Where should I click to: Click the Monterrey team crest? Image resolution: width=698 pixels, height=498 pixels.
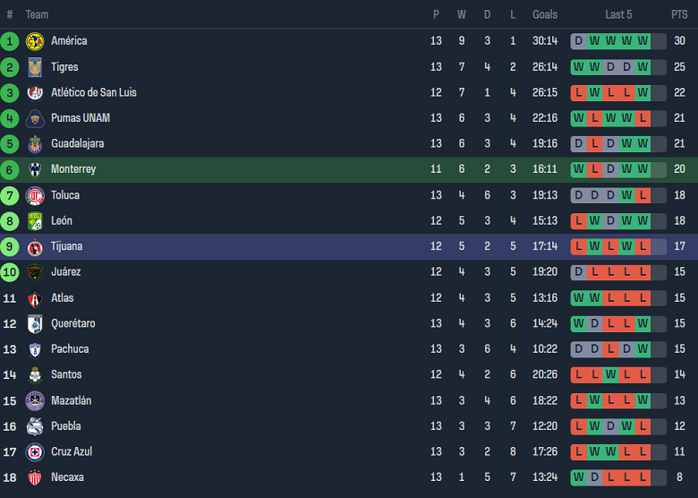click(35, 170)
